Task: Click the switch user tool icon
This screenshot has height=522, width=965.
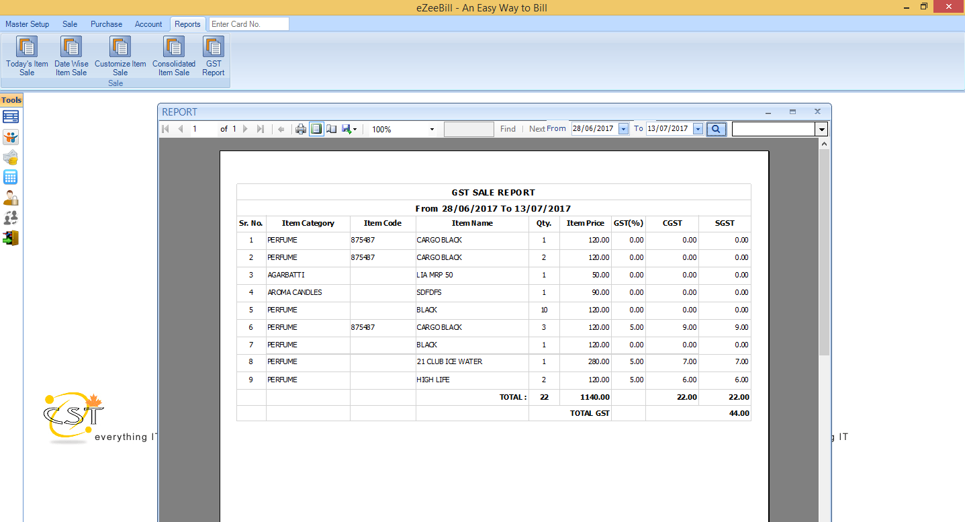Action: point(11,218)
